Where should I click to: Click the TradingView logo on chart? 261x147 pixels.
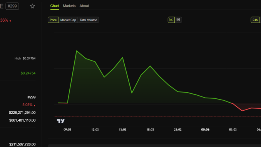pyautogui.click(x=60, y=121)
